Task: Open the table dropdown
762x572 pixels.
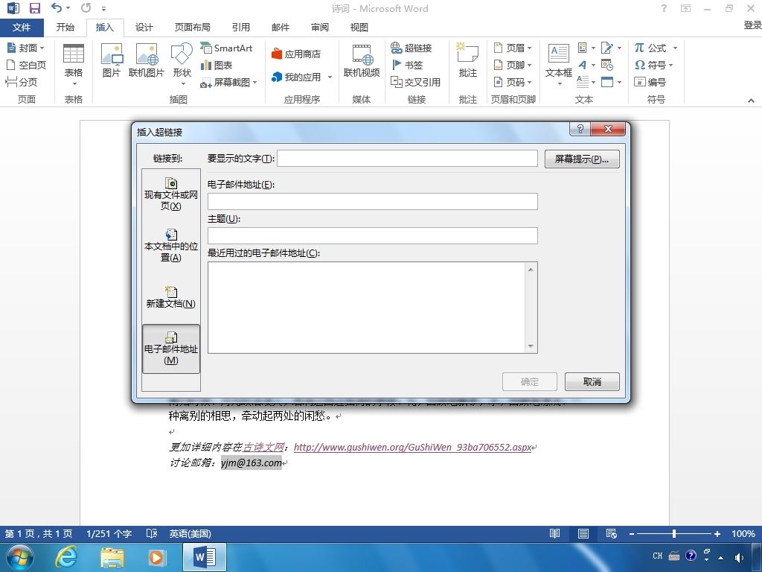Action: coord(74,65)
